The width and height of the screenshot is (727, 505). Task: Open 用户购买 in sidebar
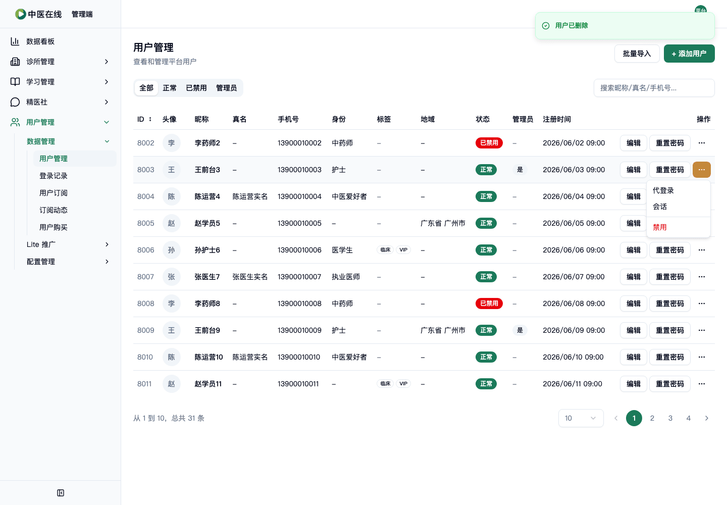[75, 227]
